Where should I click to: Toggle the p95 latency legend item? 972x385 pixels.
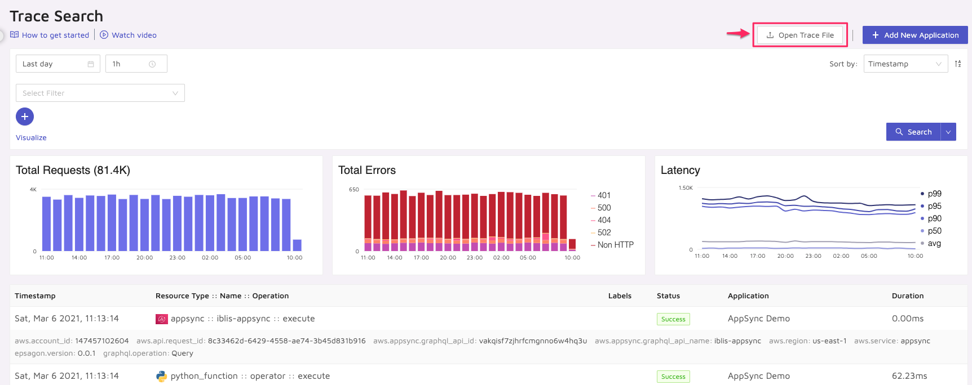931,206
